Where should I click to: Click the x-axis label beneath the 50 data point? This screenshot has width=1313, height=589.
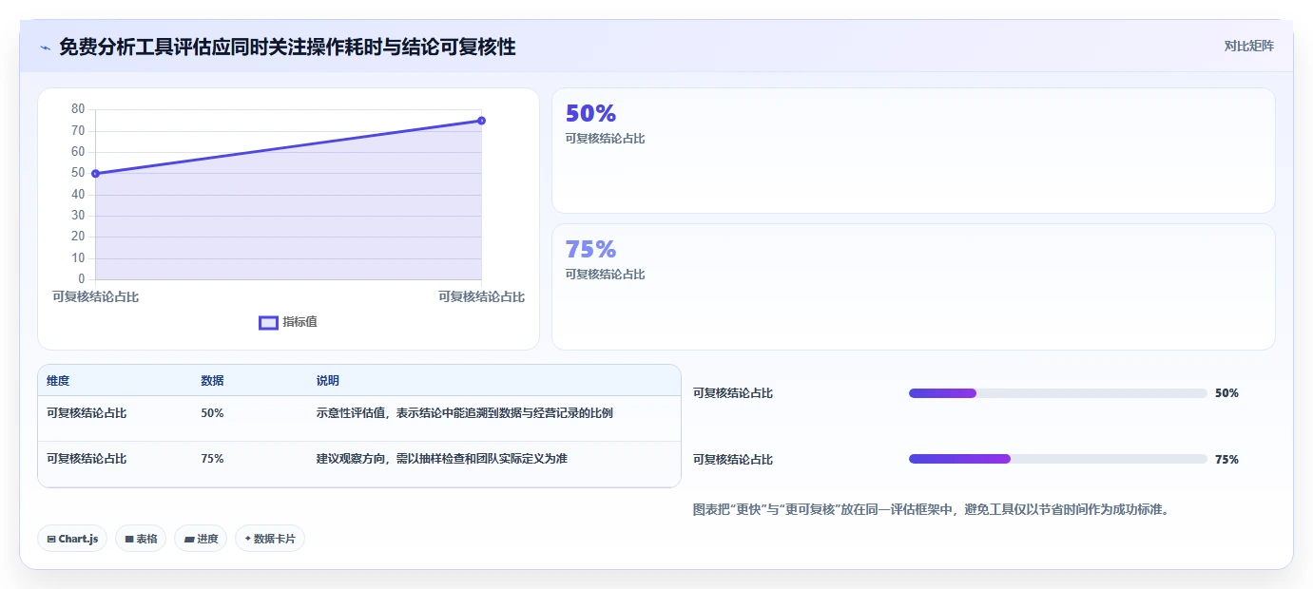click(95, 297)
